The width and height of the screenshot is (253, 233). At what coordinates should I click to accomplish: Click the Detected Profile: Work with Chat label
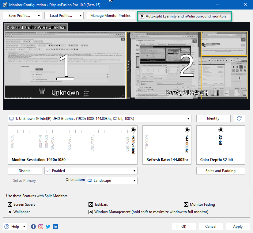(x=36, y=28)
